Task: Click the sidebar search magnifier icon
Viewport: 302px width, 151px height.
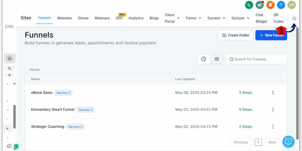Action: point(10,68)
